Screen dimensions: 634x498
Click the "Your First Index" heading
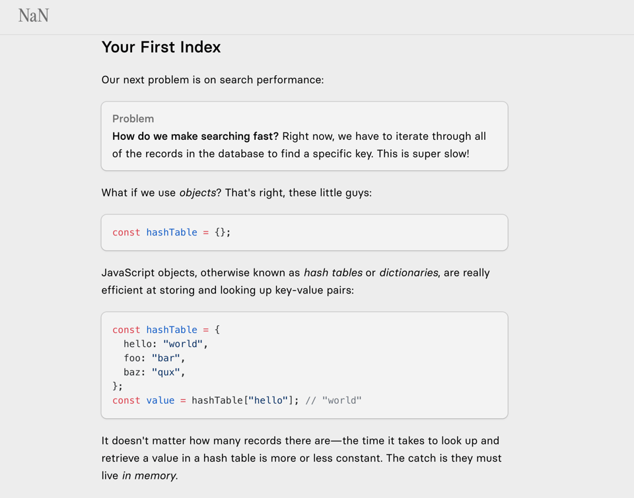coord(161,47)
